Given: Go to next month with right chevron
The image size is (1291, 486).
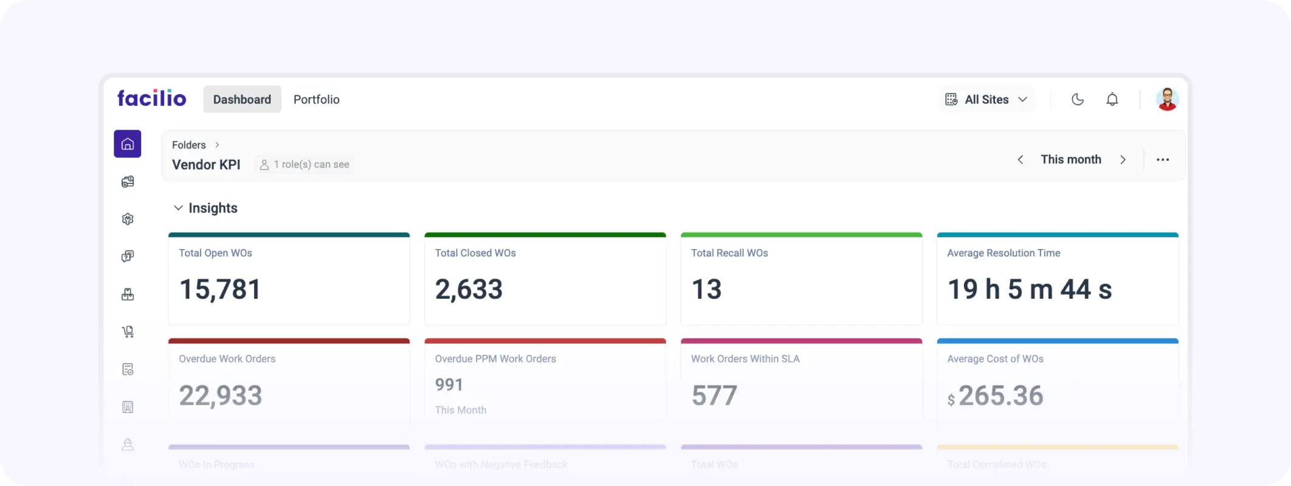Looking at the screenshot, I should point(1123,160).
